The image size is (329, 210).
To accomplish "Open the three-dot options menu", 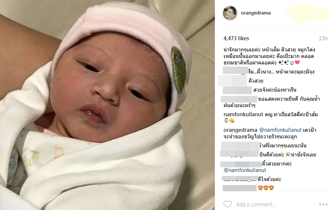I will [323, 204].
